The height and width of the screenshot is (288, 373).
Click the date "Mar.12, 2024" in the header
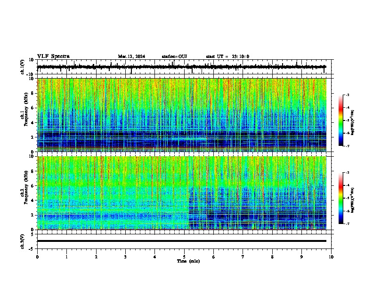131,56
